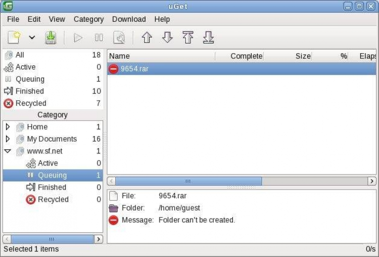Select the top Queuing status row
This screenshot has width=379, height=257.
(x=53, y=79)
